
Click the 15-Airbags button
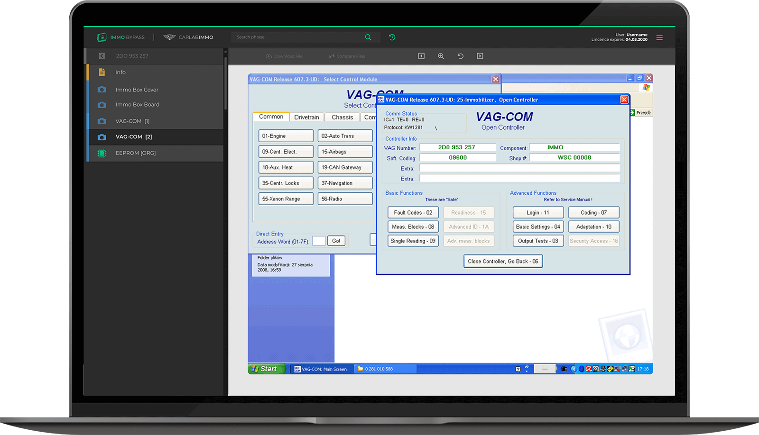[345, 152]
